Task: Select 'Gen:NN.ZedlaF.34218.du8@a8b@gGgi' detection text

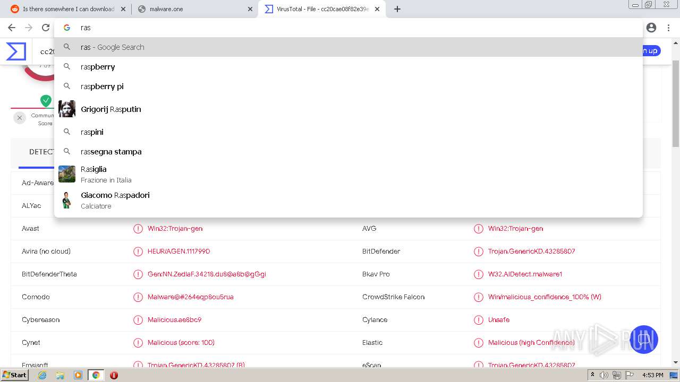Action: click(207, 274)
